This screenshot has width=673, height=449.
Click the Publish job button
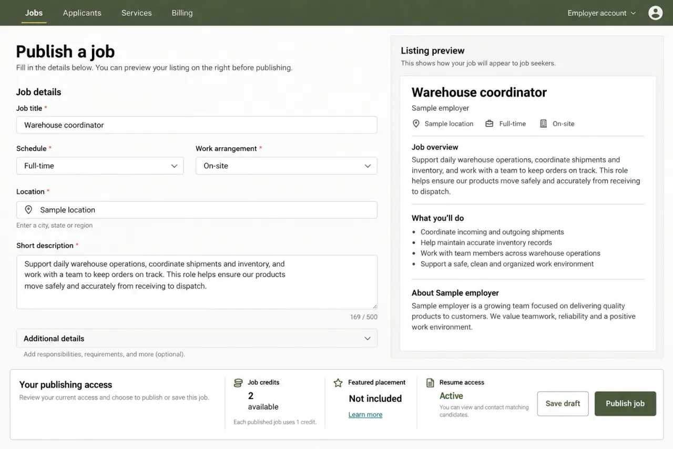625,404
